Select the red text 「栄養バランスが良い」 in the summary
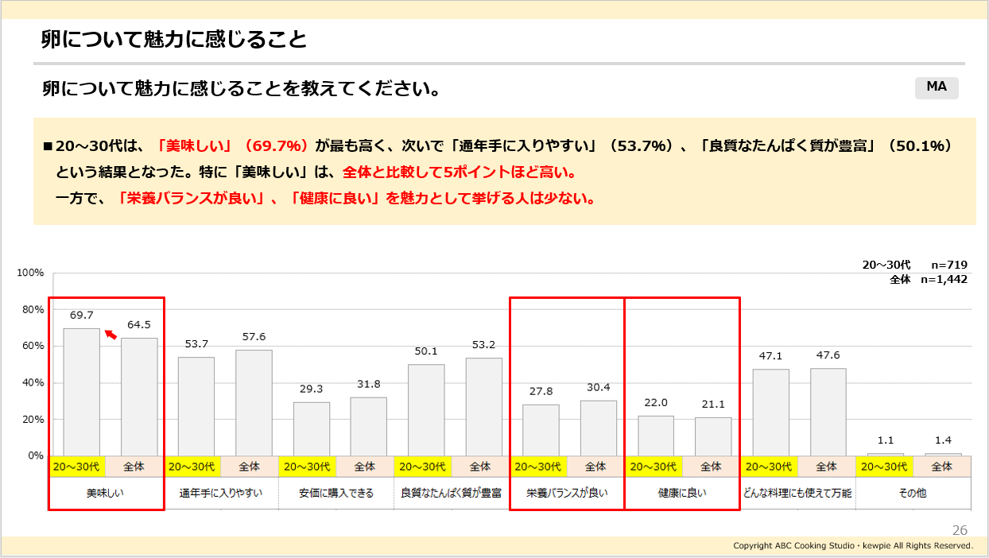The width and height of the screenshot is (989, 558). (x=191, y=199)
